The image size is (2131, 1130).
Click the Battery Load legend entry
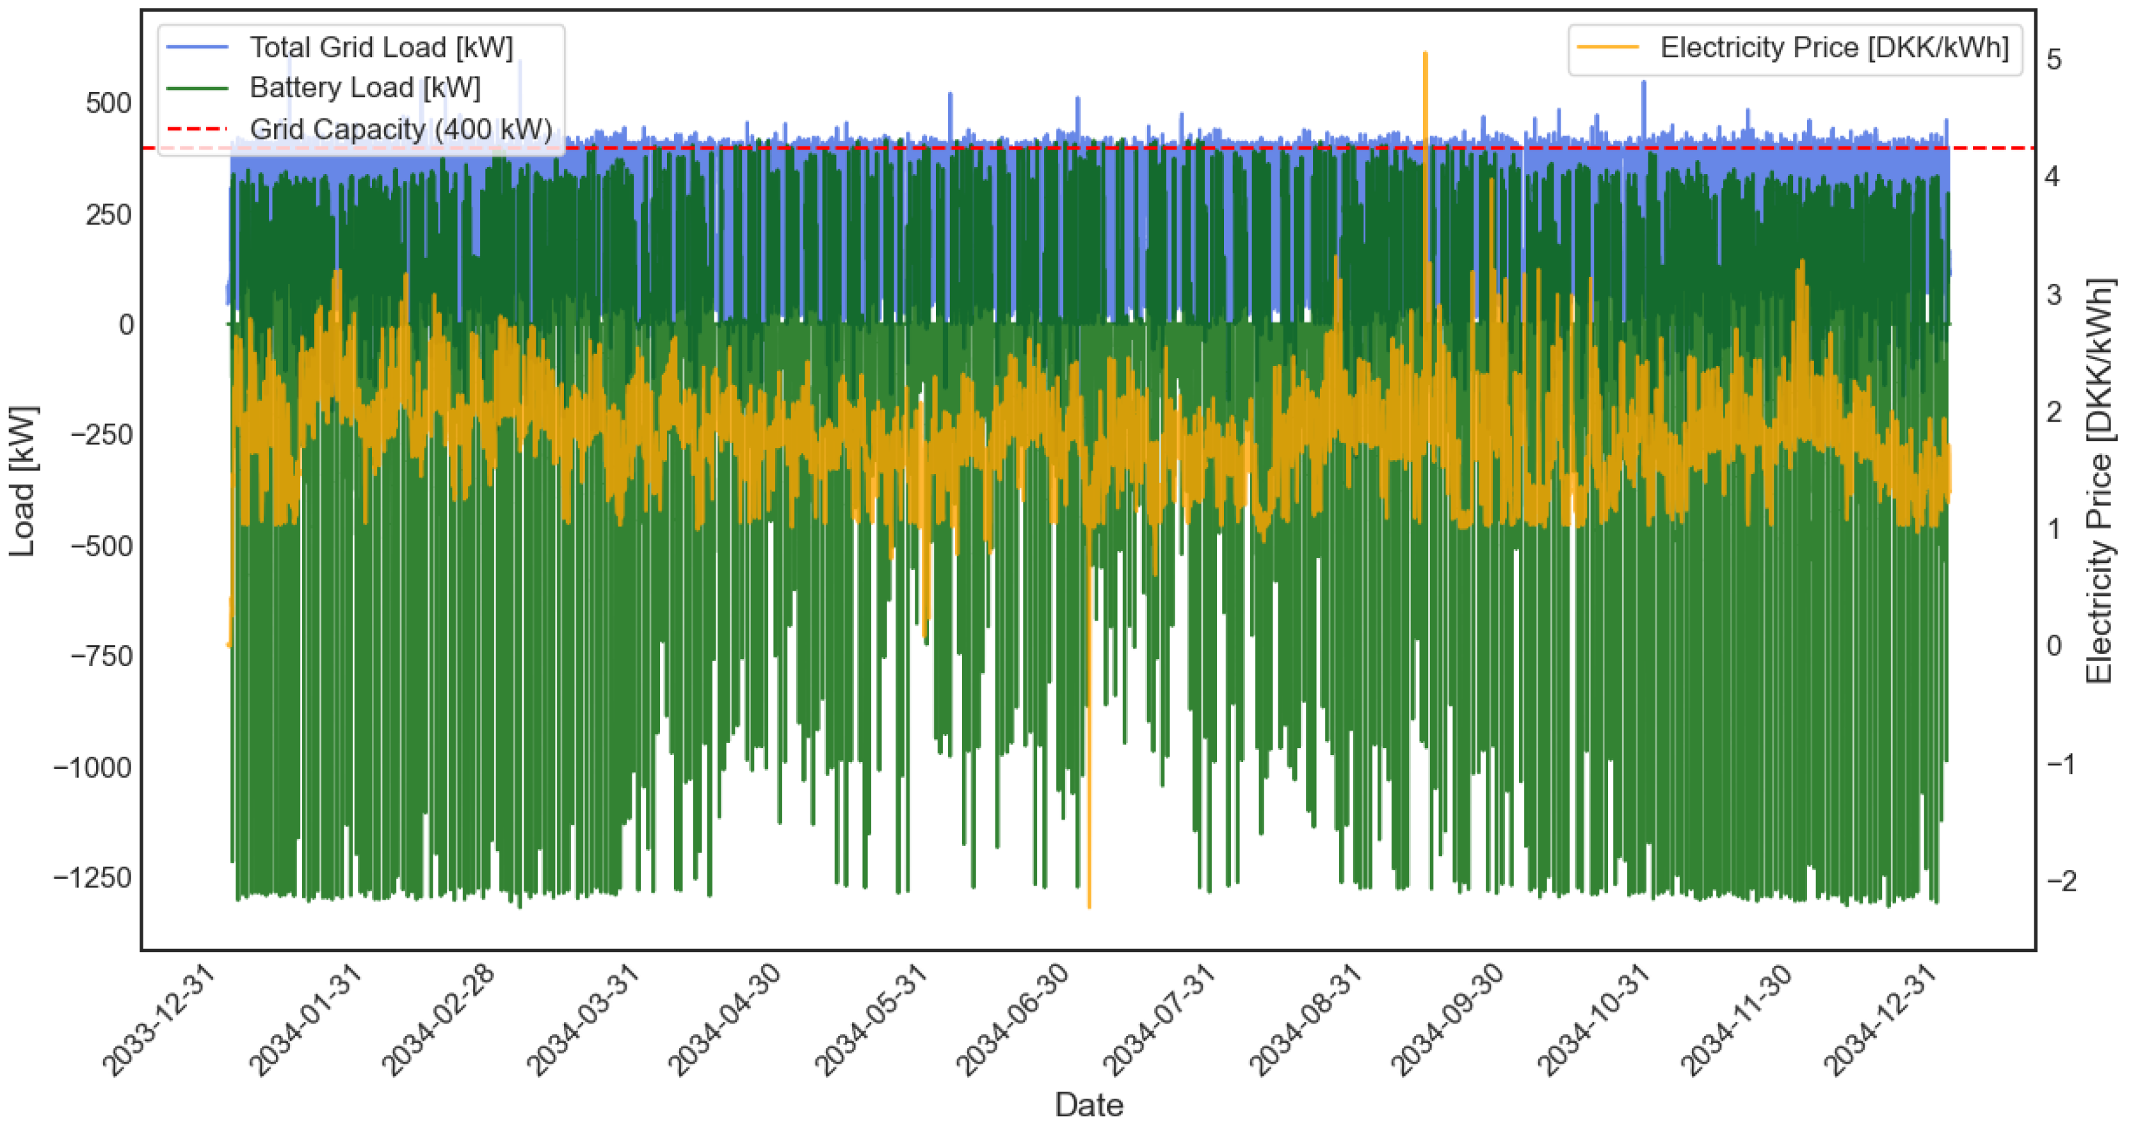point(364,88)
